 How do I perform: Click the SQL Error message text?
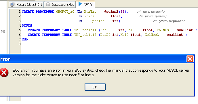[101, 73]
